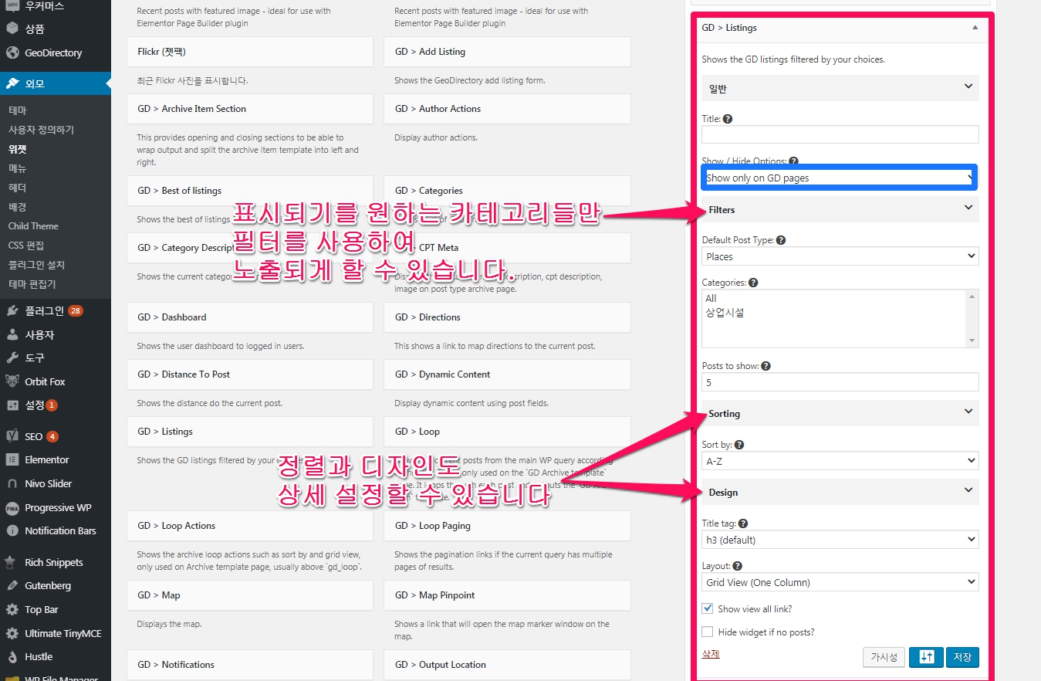Viewport: 1041px width, 681px height.
Task: Click the Rich Snippets star icon
Action: tap(12, 562)
